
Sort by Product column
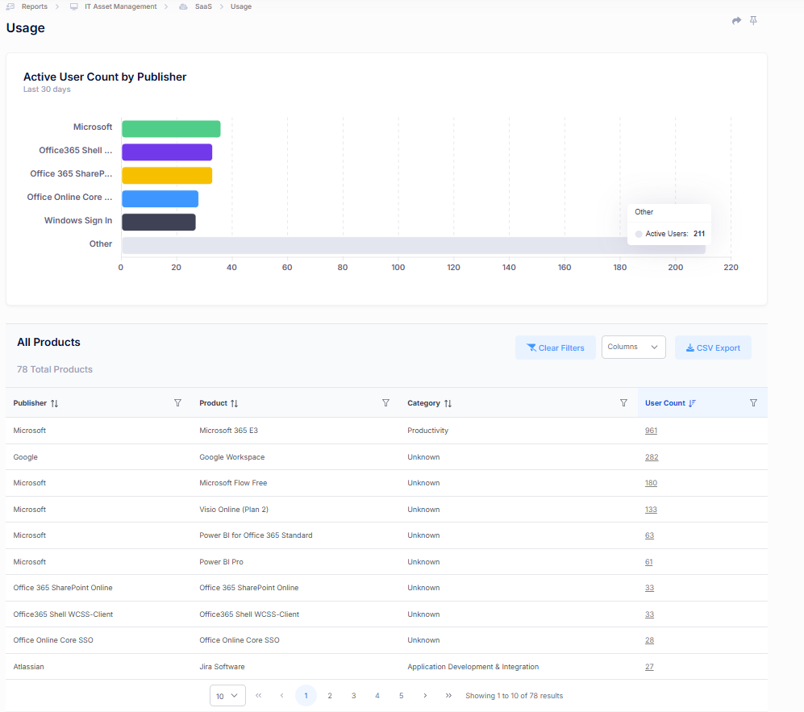point(235,403)
